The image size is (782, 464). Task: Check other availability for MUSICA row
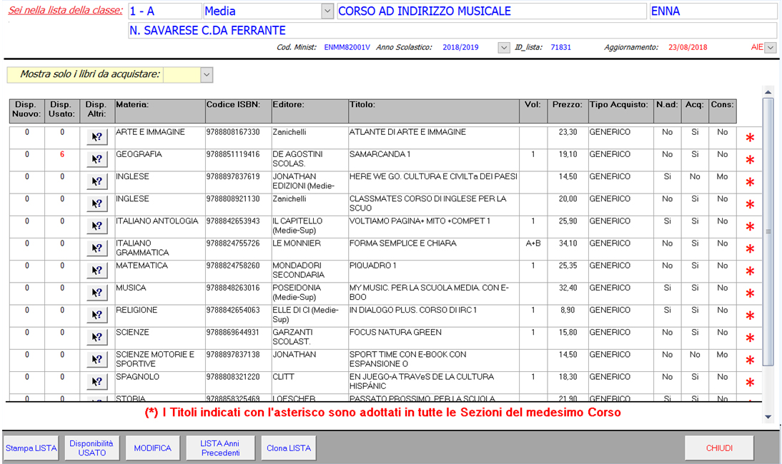97,293
